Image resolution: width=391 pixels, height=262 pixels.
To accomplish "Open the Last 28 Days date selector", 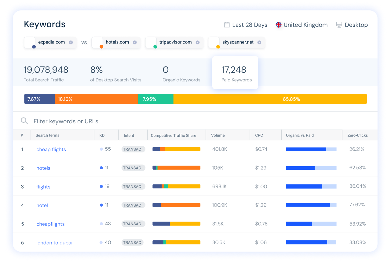I will pos(246,25).
